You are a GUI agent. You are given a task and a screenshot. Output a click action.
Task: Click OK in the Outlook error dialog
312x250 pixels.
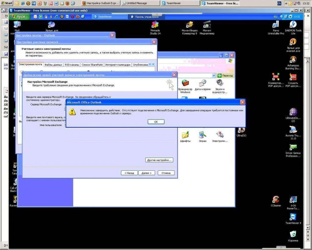(156, 122)
